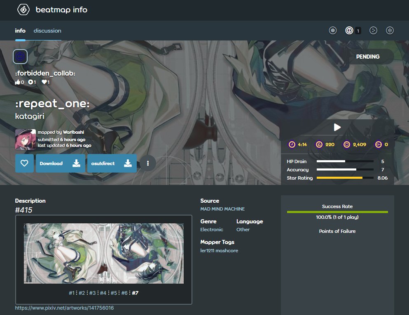Click the green Success Rate bar

(x=337, y=212)
